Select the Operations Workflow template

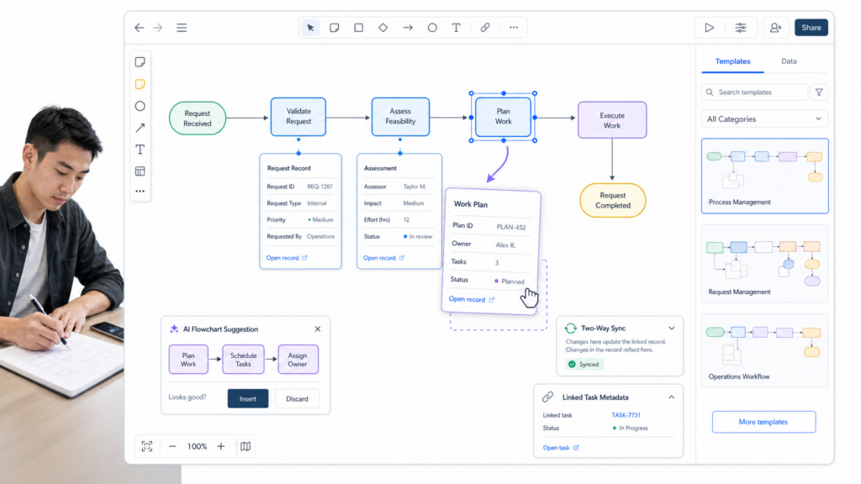764,350
